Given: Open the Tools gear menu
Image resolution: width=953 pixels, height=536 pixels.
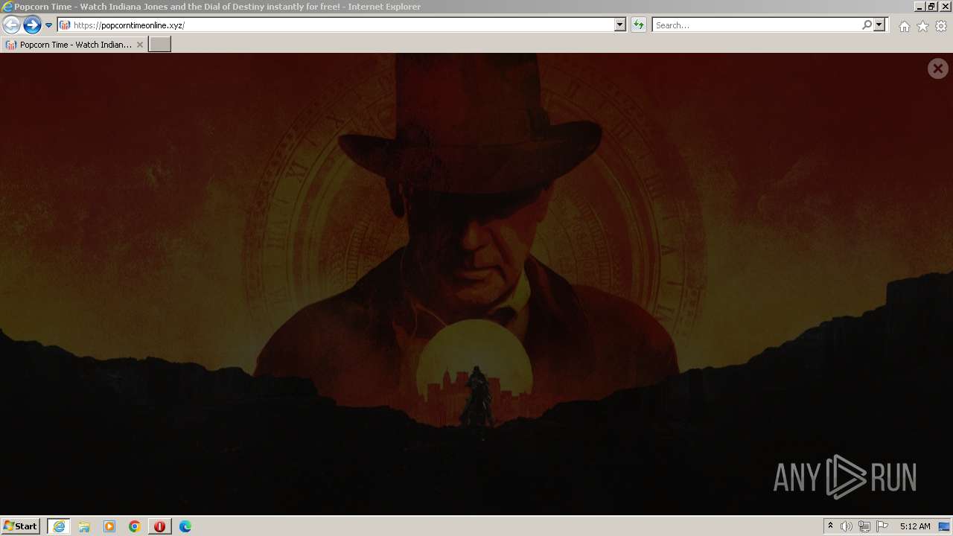Looking at the screenshot, I should click(941, 26).
